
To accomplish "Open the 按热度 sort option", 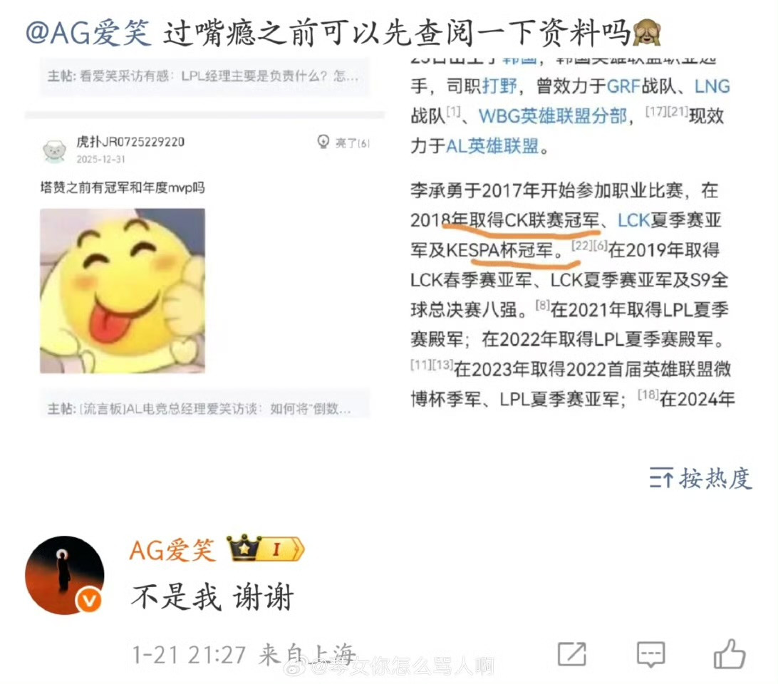I will pyautogui.click(x=700, y=478).
